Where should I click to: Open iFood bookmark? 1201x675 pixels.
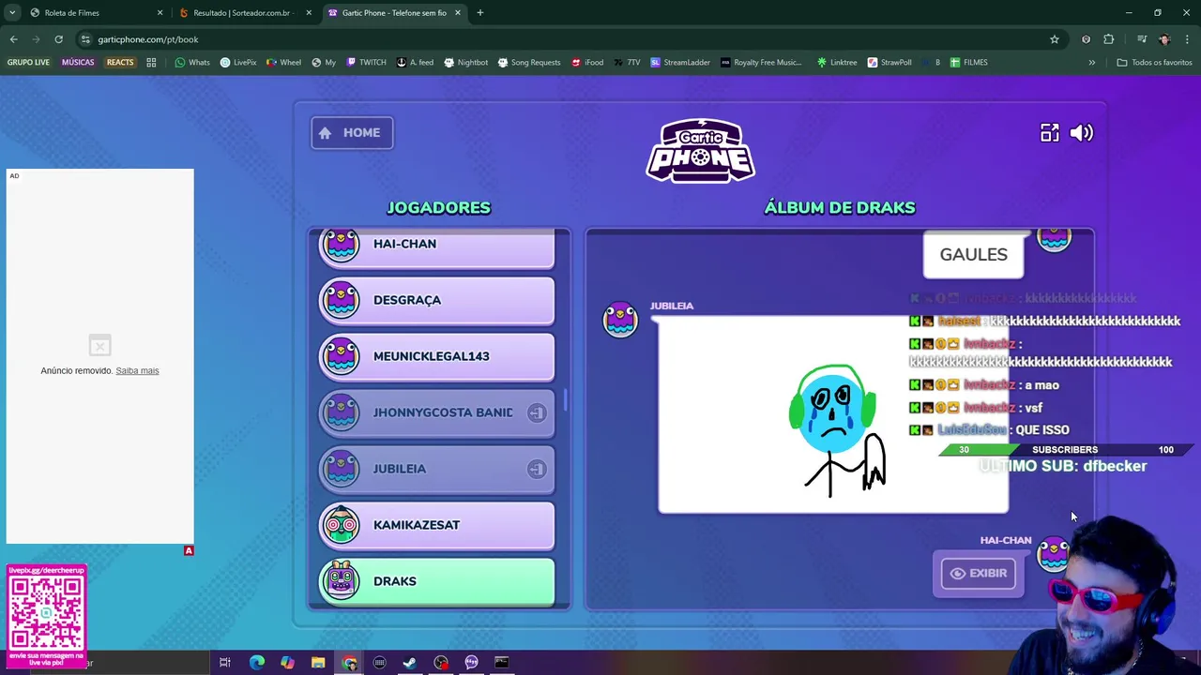click(x=586, y=63)
